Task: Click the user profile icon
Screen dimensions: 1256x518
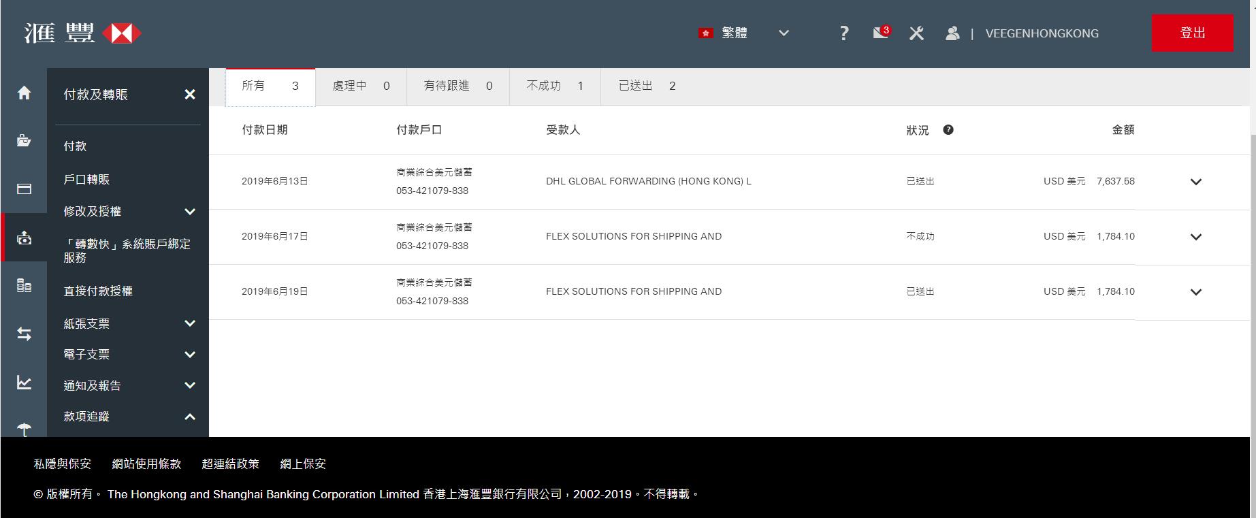Action: click(x=952, y=33)
